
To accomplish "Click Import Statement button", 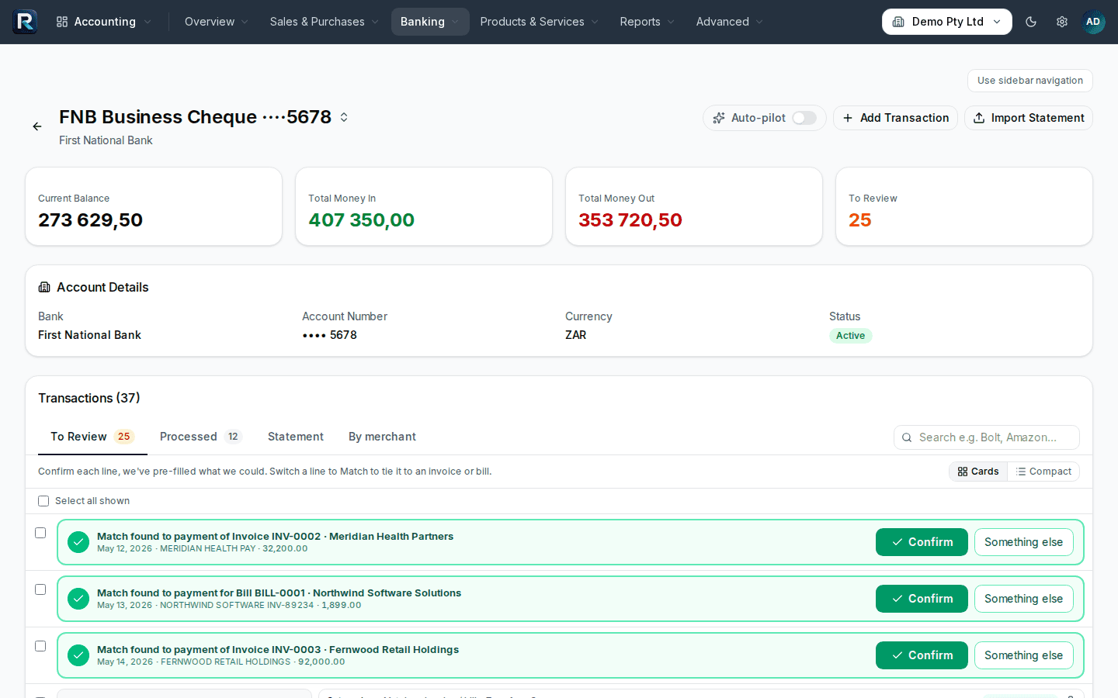I will (1029, 118).
